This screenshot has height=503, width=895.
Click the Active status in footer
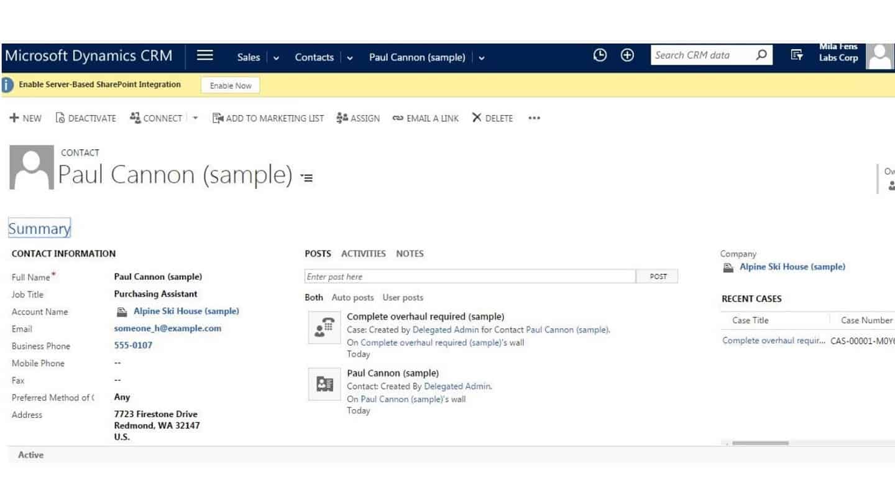tap(31, 455)
